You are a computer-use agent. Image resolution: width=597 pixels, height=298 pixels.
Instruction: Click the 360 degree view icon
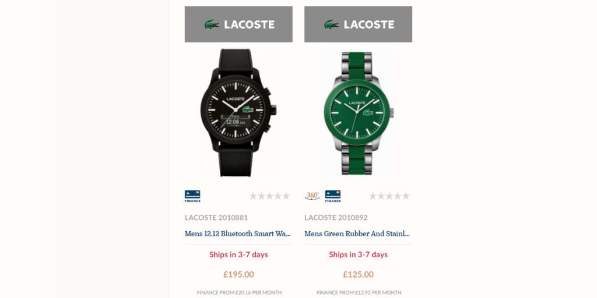pos(312,196)
